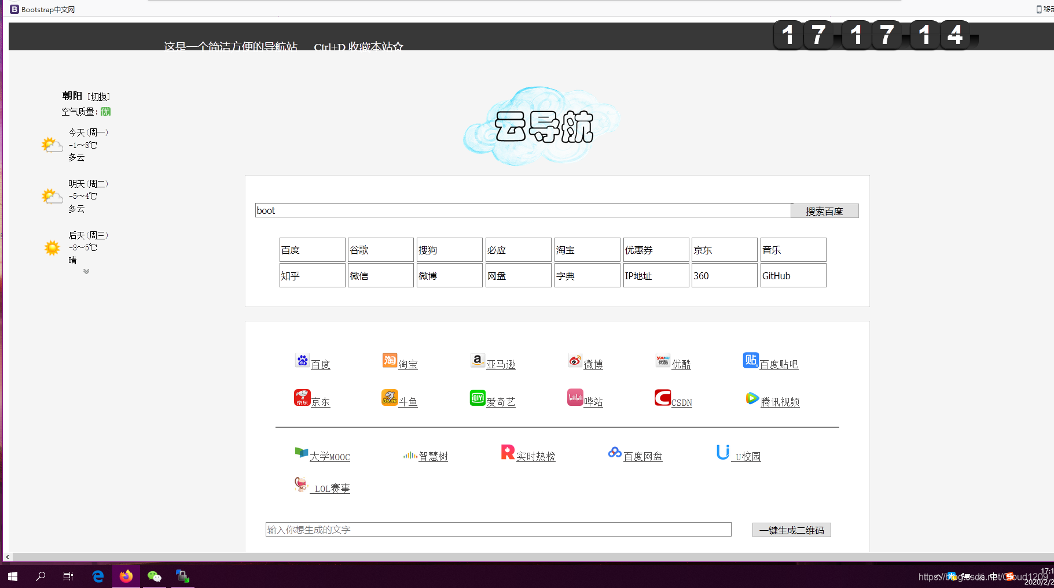Open taskbar search magnifier
The height and width of the screenshot is (588, 1054).
41,576
